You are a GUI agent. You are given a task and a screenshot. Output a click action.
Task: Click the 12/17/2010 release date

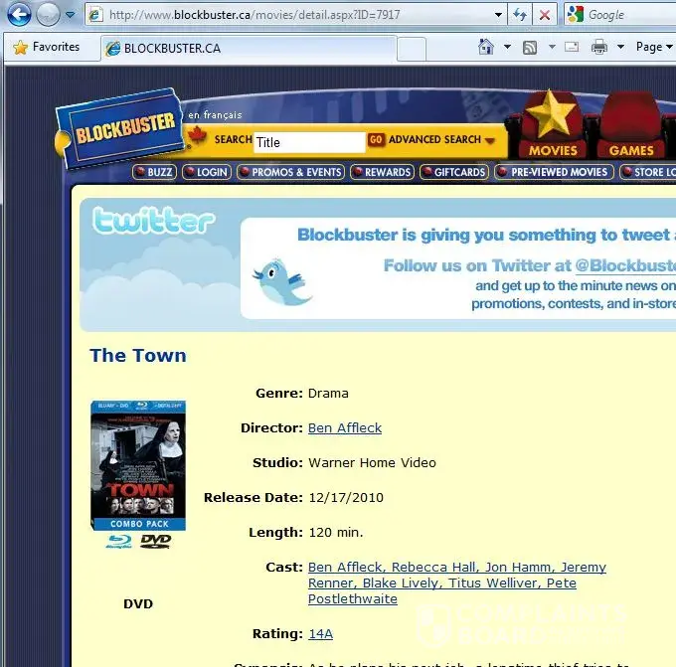pyautogui.click(x=346, y=498)
